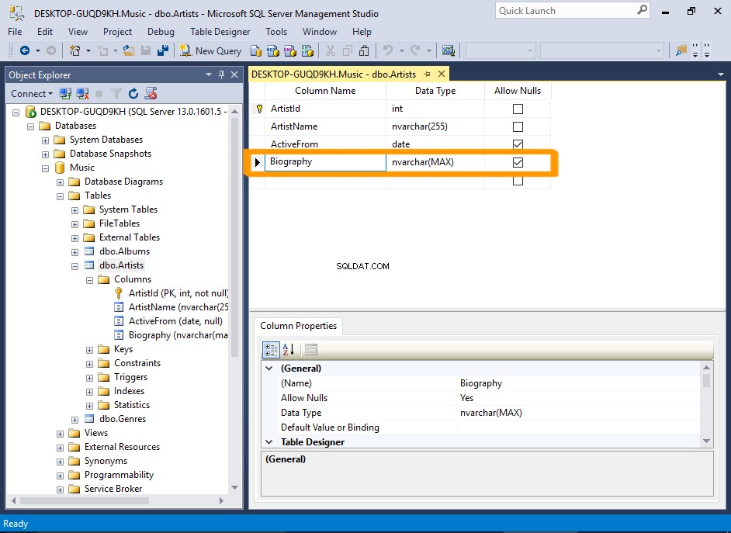Select the Column Properties tab
Image resolution: width=731 pixels, height=533 pixels.
point(298,326)
